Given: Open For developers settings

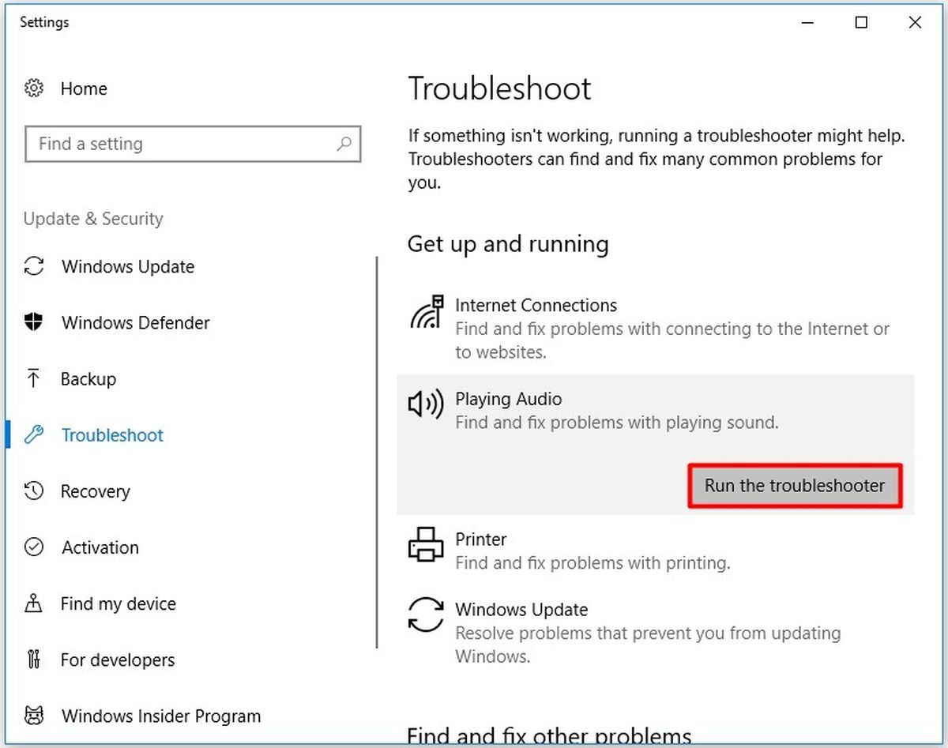Looking at the screenshot, I should [118, 660].
